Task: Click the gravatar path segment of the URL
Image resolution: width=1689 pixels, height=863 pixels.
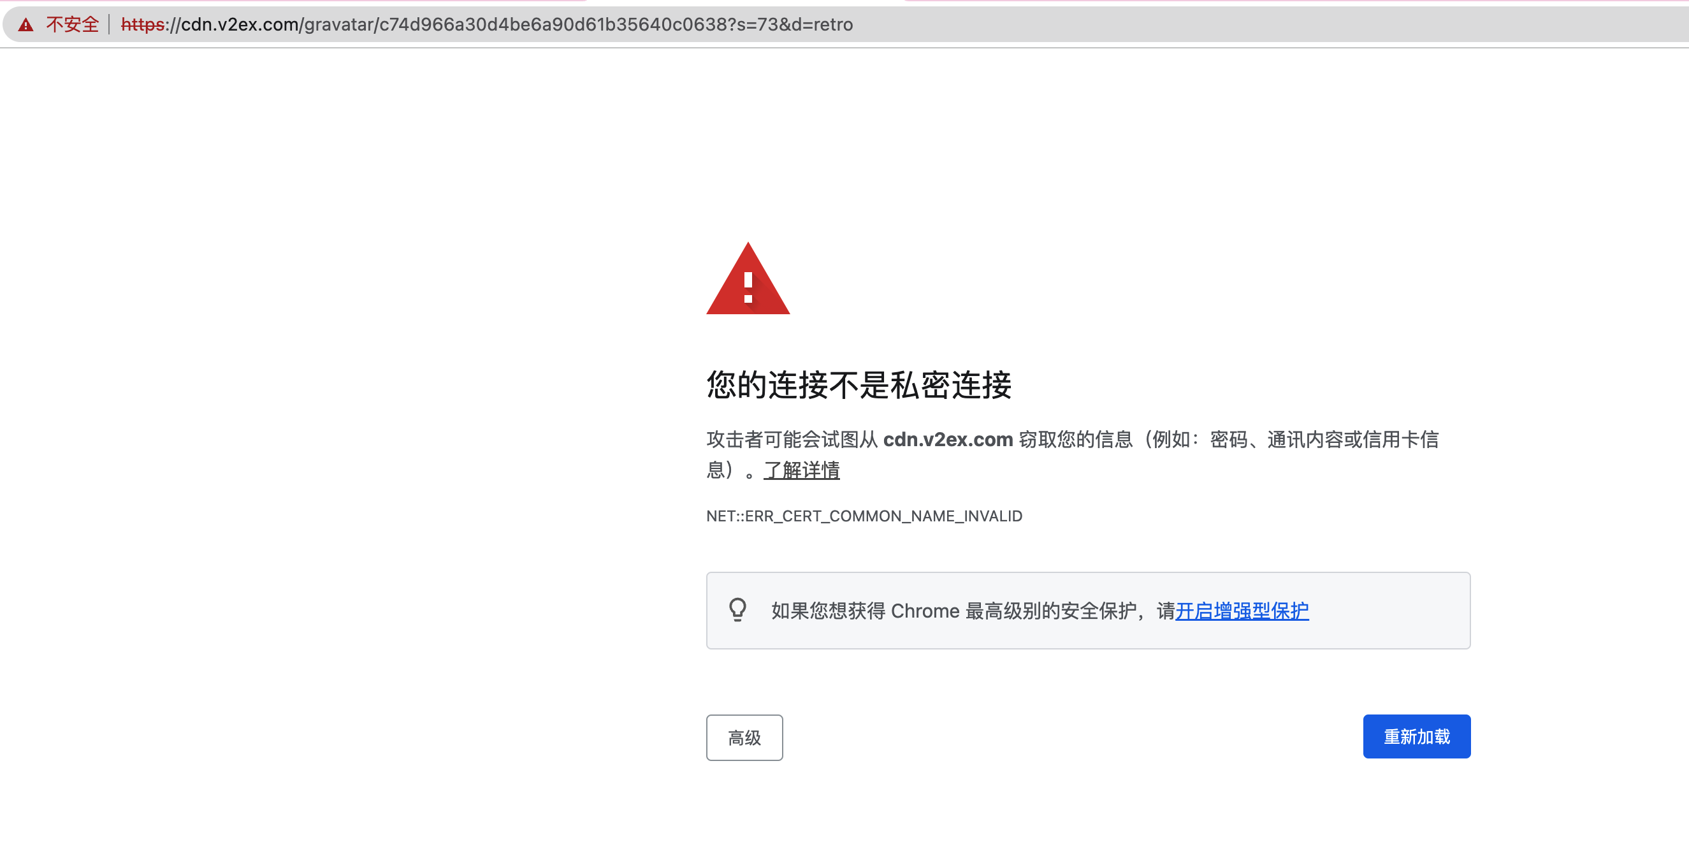Action: tap(338, 25)
